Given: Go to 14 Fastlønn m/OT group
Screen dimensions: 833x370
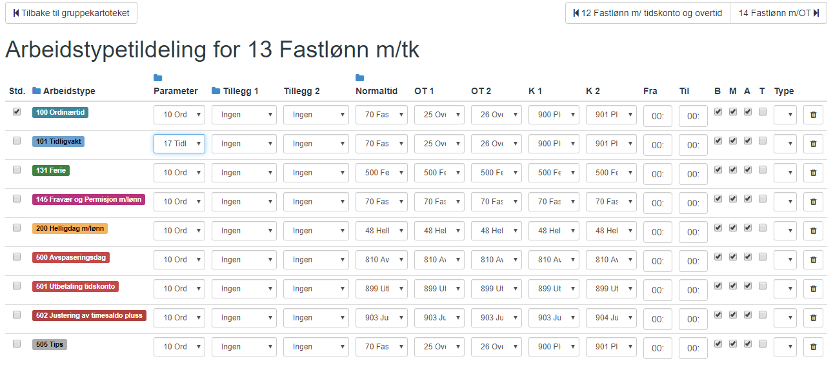Looking at the screenshot, I should point(778,13).
